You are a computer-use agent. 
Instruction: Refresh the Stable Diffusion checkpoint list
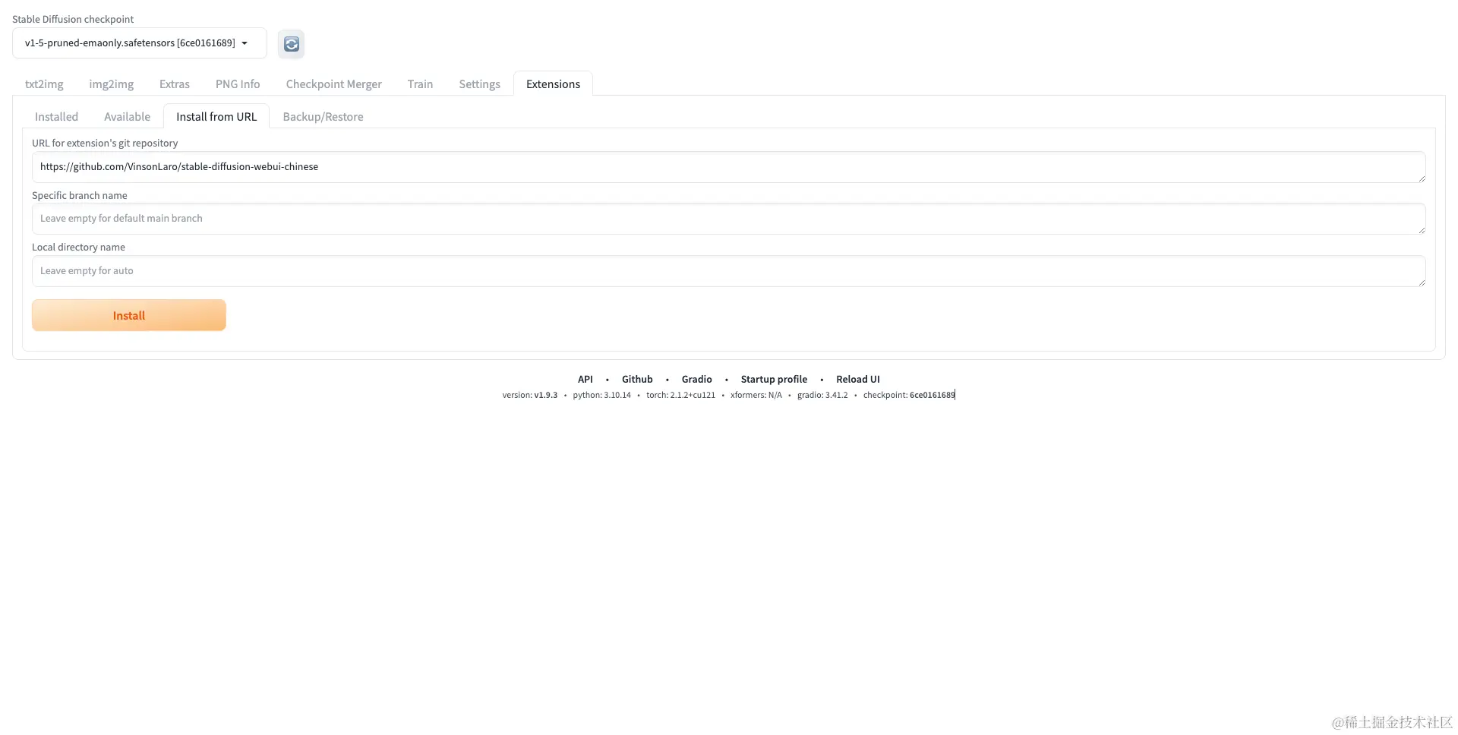291,43
